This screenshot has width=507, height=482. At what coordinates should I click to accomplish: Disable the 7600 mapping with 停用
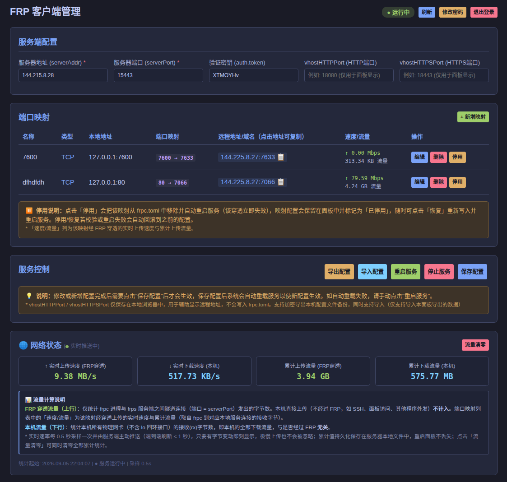point(457,157)
